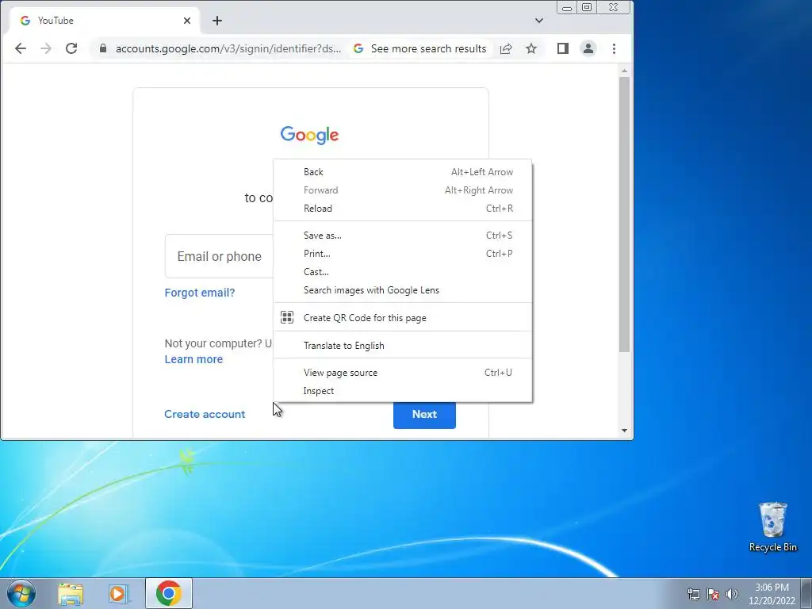The image size is (812, 609).
Task: Click Show desktop button at taskbar end
Action: [806, 593]
